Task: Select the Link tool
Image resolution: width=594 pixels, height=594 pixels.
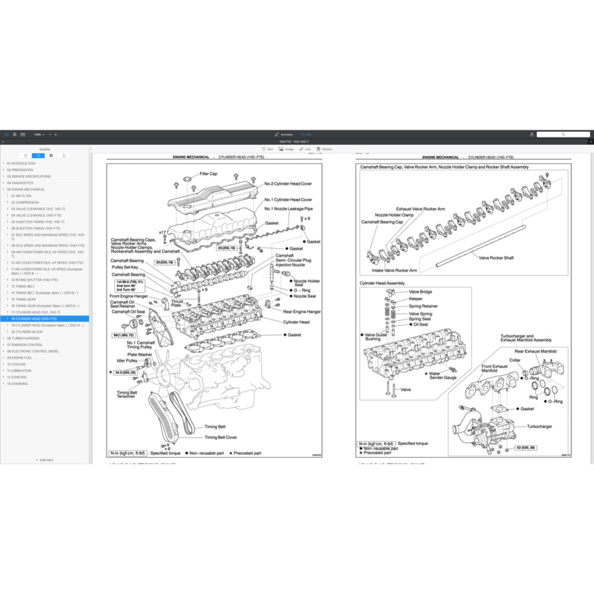Action: point(305,149)
